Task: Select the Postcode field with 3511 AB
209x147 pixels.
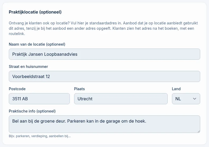Action: click(x=39, y=99)
